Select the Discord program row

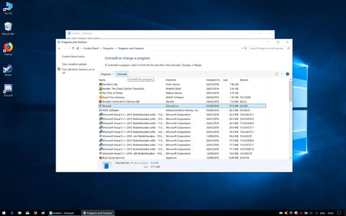pyautogui.click(x=182, y=106)
